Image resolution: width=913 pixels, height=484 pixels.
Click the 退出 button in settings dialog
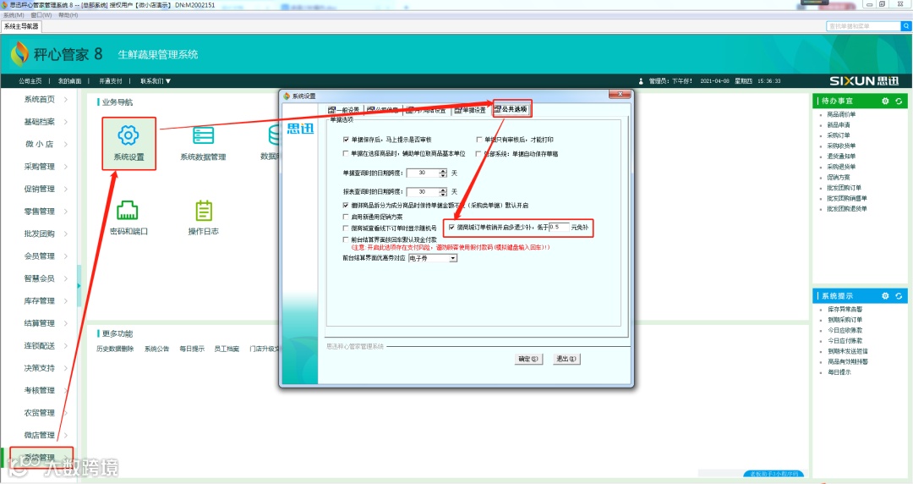pyautogui.click(x=566, y=359)
